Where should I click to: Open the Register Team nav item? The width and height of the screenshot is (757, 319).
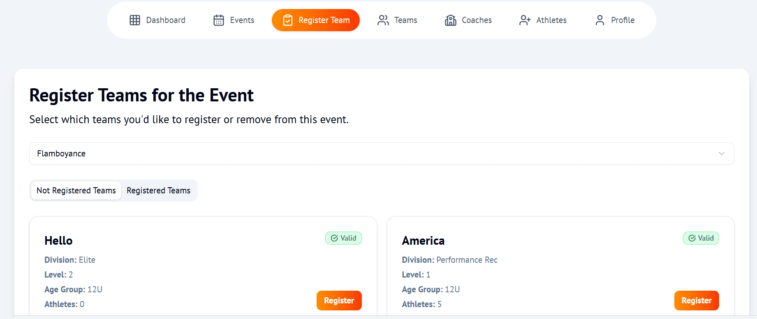pyautogui.click(x=316, y=20)
